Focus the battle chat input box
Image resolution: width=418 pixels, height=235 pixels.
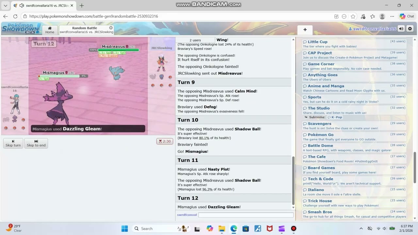point(246,215)
